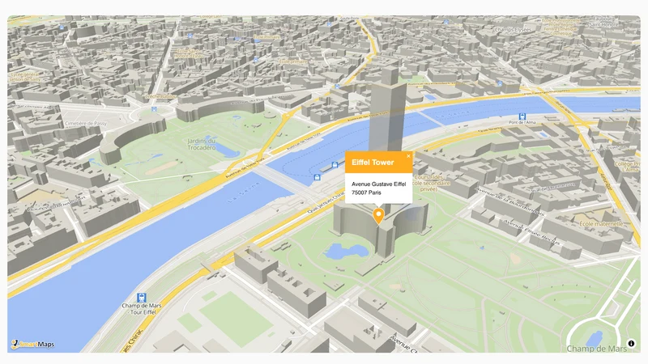
Task: Open the info icon in the map corner
Action: click(631, 343)
